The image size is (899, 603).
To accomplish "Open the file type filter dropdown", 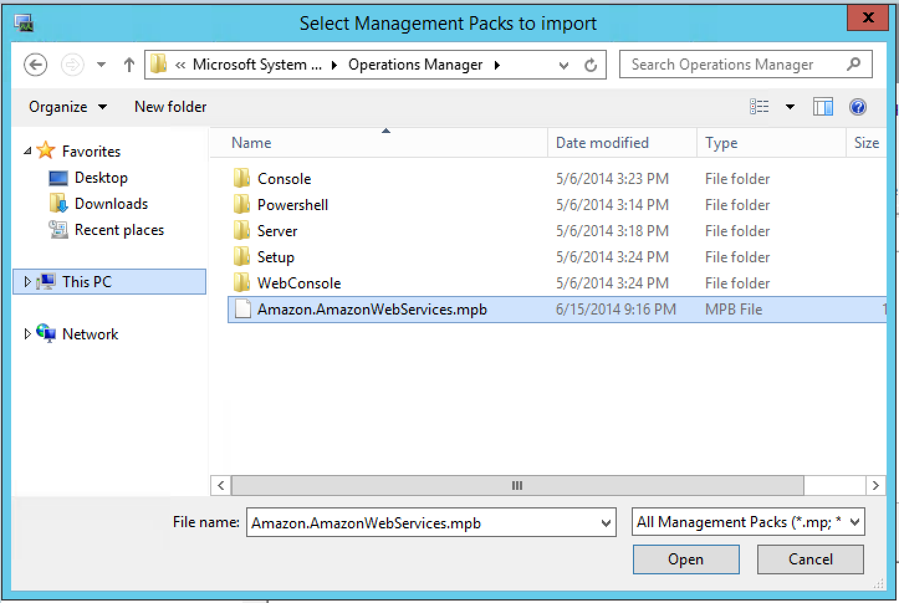I will coord(855,522).
